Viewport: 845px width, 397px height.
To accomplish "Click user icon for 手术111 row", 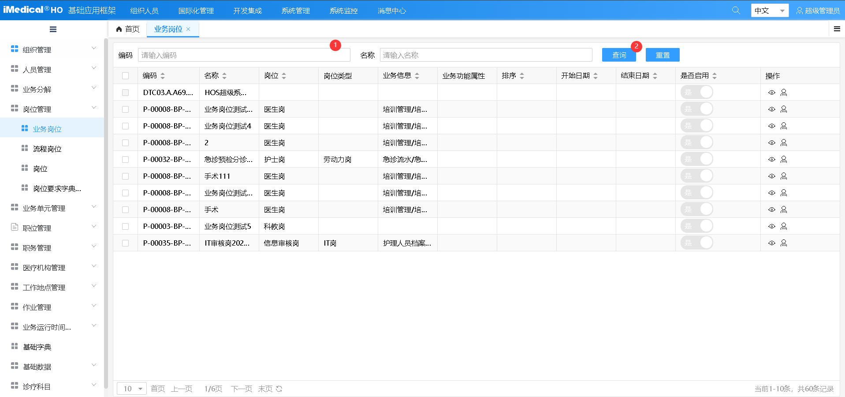I will (x=783, y=176).
